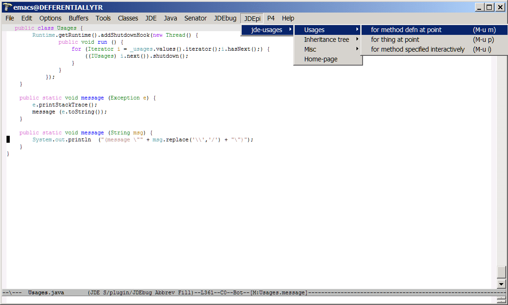
Task: Open the JDE menu
Action: (x=151, y=18)
